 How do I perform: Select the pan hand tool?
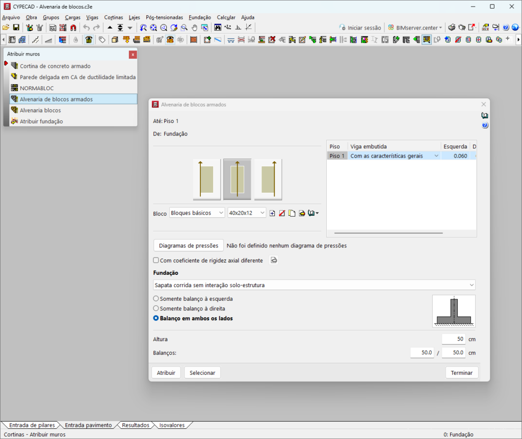tap(194, 28)
